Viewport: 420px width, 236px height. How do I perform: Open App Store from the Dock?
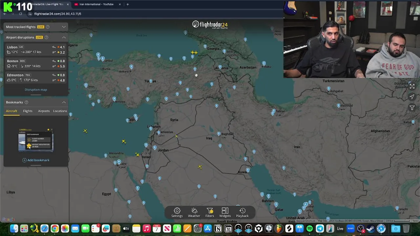[208, 228]
